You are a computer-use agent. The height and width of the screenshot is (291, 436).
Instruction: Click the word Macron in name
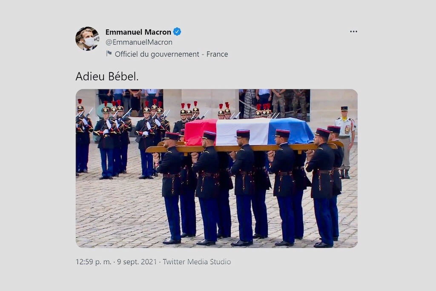pos(158,32)
